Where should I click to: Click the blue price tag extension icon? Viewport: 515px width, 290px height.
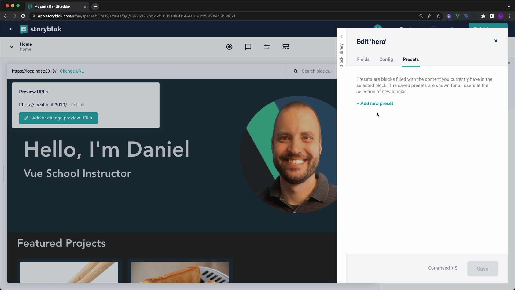[466, 16]
